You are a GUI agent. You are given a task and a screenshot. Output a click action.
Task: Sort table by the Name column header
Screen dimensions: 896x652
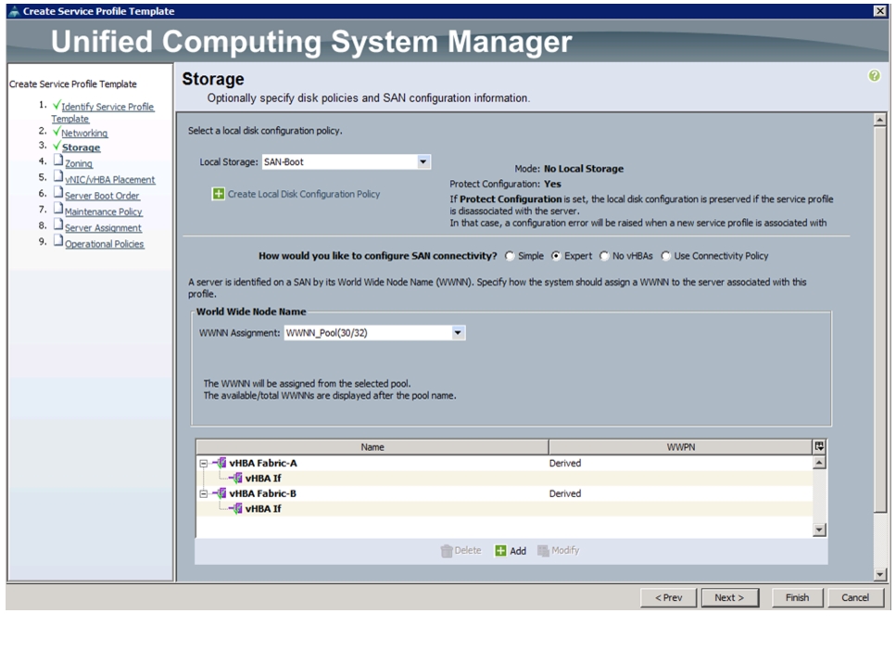372,447
